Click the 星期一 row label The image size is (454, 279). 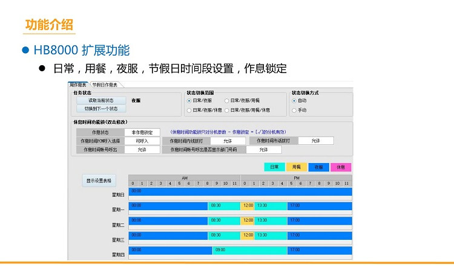coord(118,210)
